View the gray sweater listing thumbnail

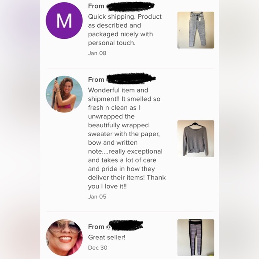point(196,138)
